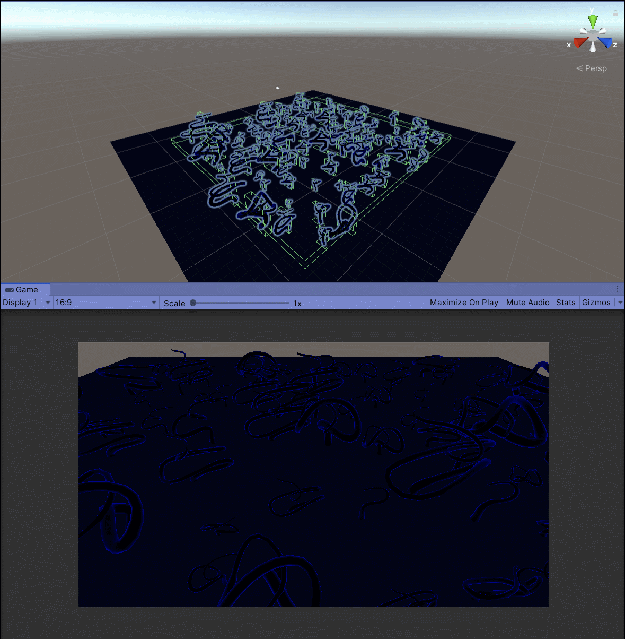Open the Game panel three-dot options menu
625x639 pixels.
point(618,289)
